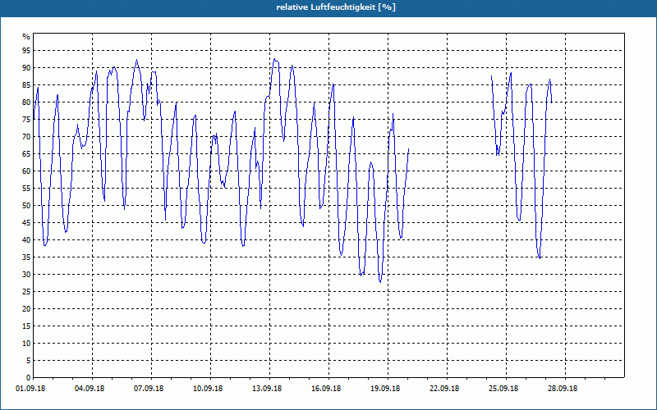Select the 04.09.18 date label

[x=90, y=389]
